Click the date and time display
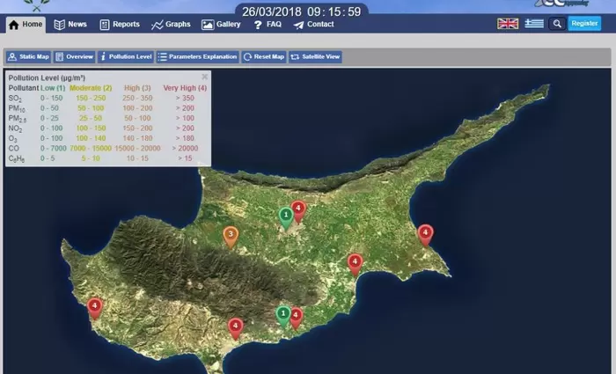The width and height of the screenshot is (616, 374). [x=301, y=11]
